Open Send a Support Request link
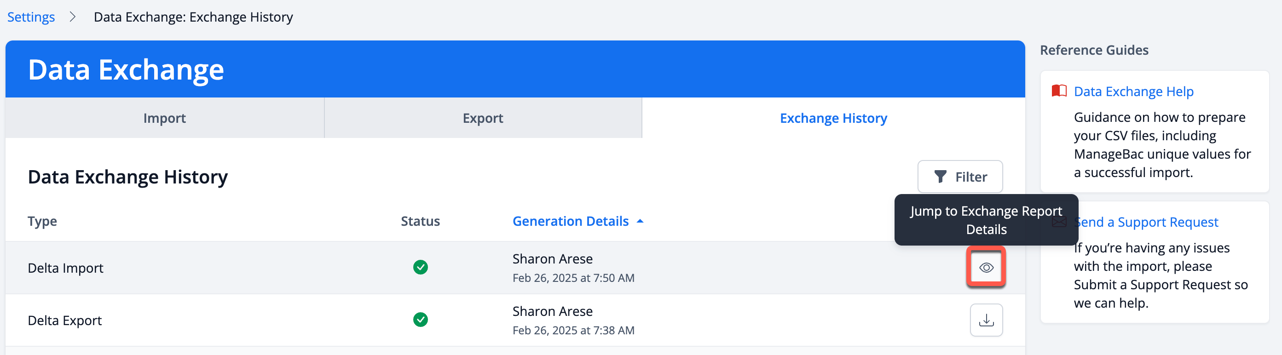Image resolution: width=1282 pixels, height=355 pixels. (x=1146, y=222)
